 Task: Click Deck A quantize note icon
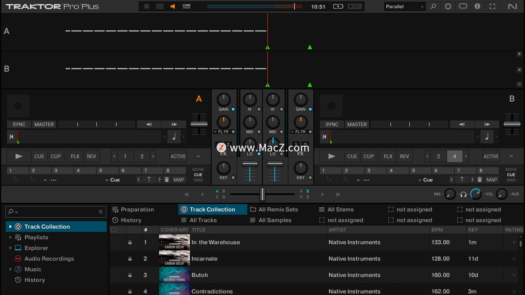[x=174, y=137]
